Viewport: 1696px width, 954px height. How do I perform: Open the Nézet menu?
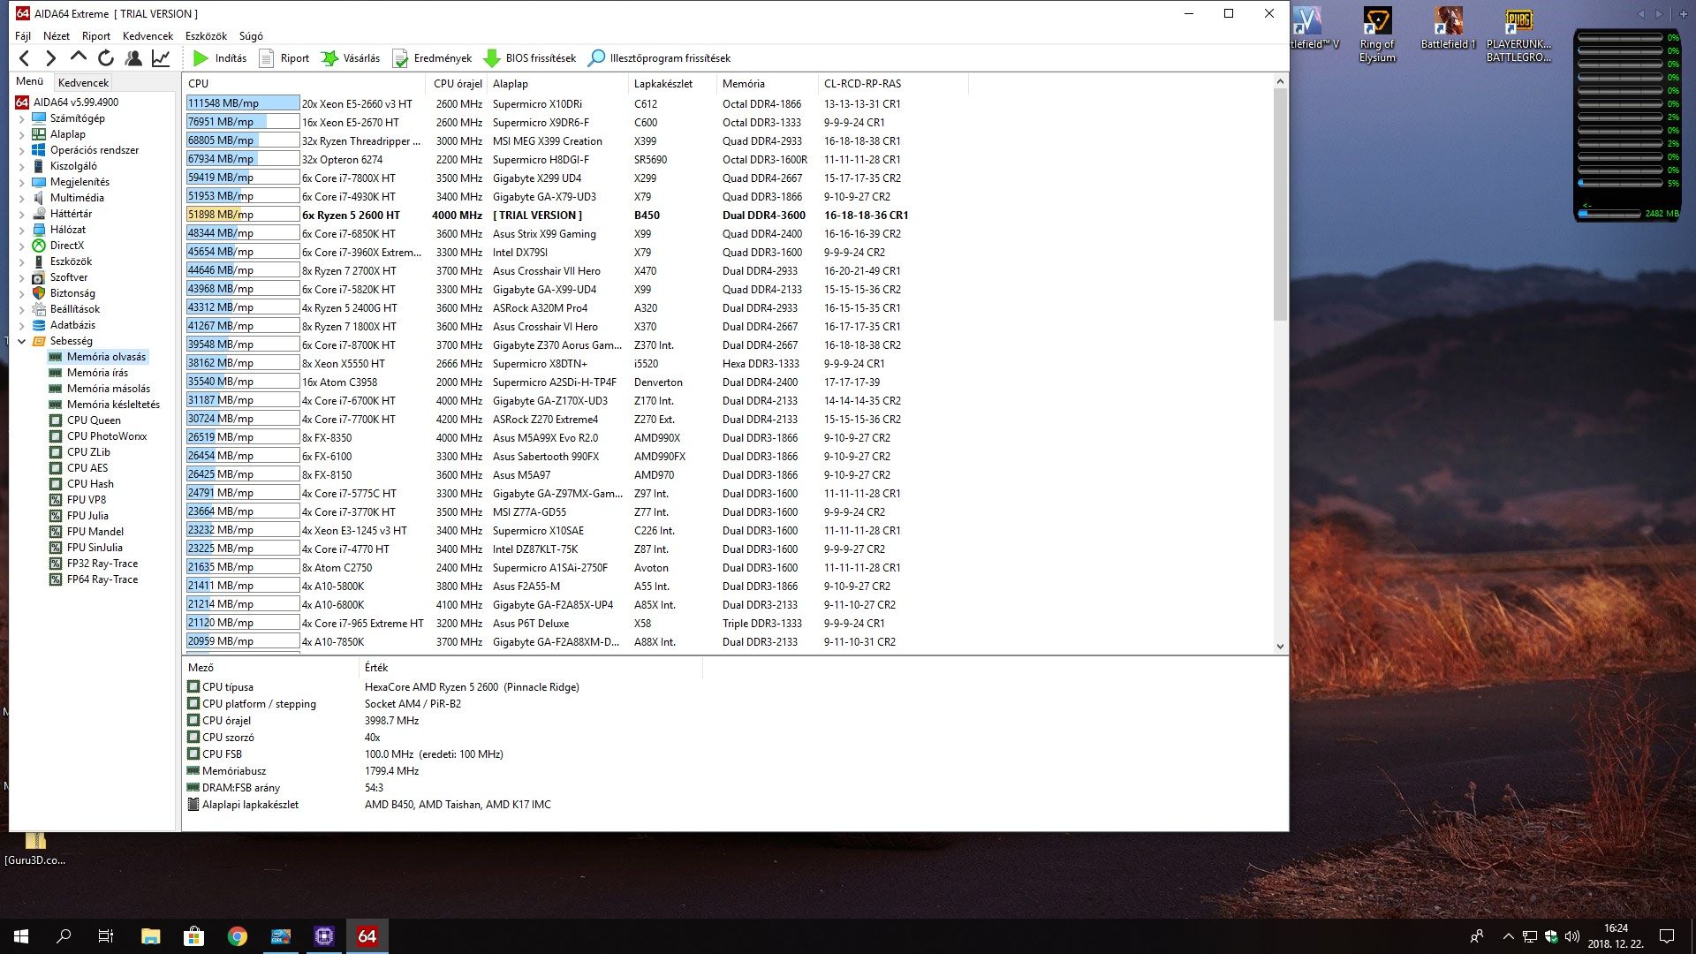(x=57, y=36)
